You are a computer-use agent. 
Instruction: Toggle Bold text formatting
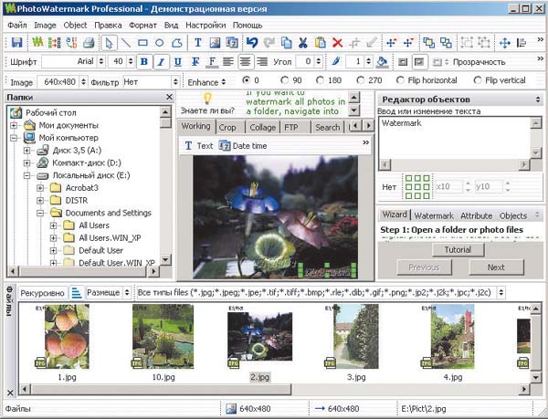tap(143, 62)
